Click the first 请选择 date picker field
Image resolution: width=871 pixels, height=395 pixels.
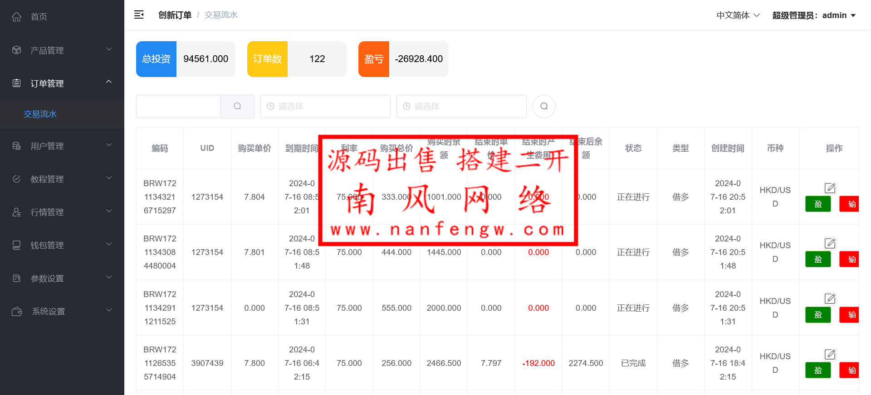click(x=325, y=106)
